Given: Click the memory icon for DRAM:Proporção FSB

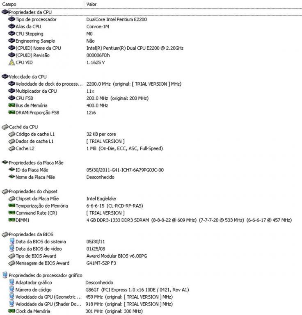Looking at the screenshot, I should (11, 112).
